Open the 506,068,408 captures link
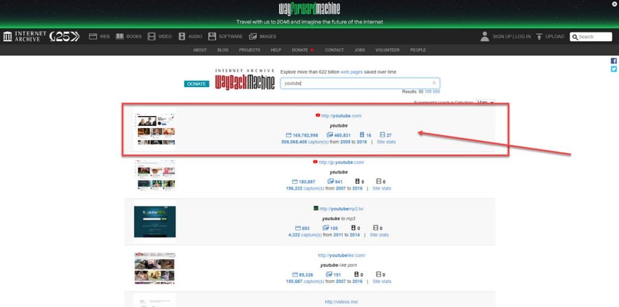 tap(305, 141)
